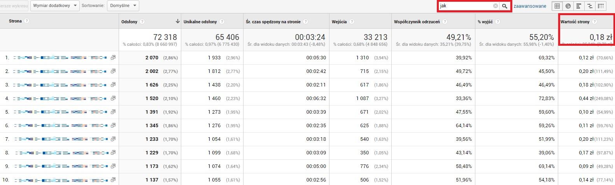The height and width of the screenshot is (185, 615).
Task: Click the zaawansowane advanced filter link
Action: 530,6
